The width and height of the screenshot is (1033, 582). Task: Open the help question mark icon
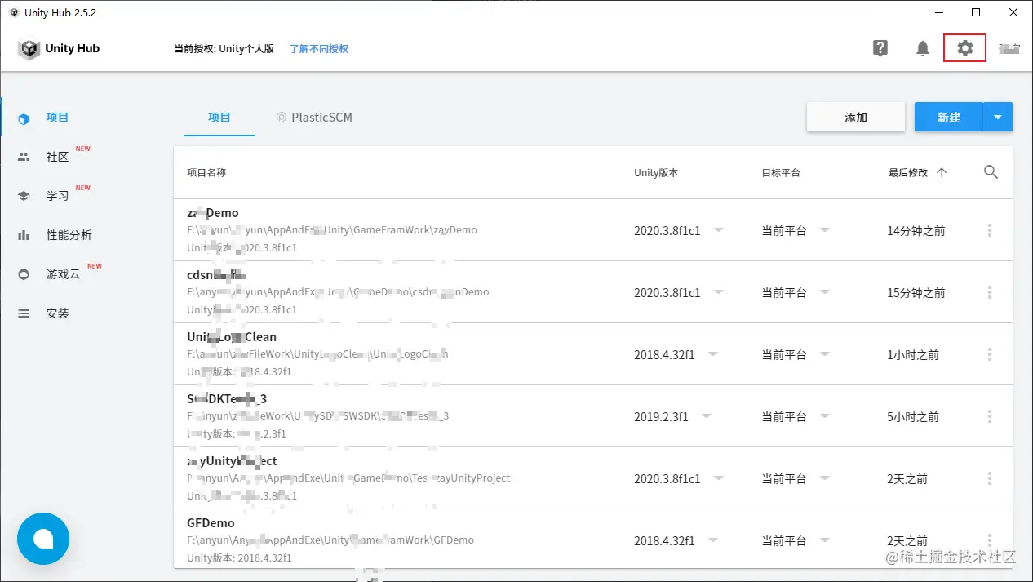click(x=880, y=48)
